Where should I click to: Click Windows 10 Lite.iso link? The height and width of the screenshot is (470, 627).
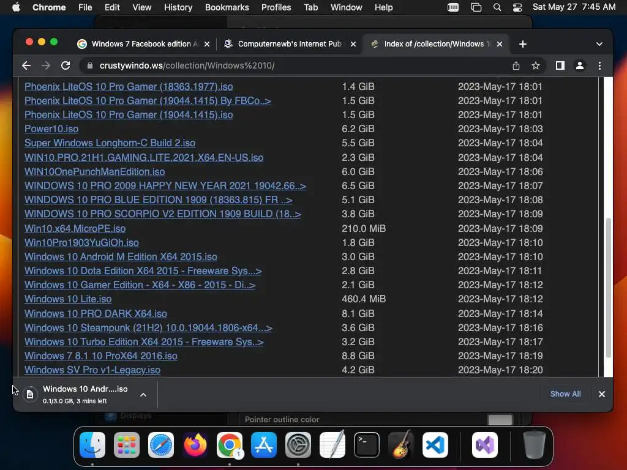tap(68, 299)
